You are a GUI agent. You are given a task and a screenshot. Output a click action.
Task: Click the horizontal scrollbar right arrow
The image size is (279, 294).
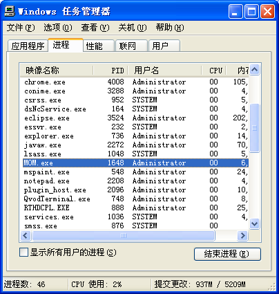coord(242,236)
